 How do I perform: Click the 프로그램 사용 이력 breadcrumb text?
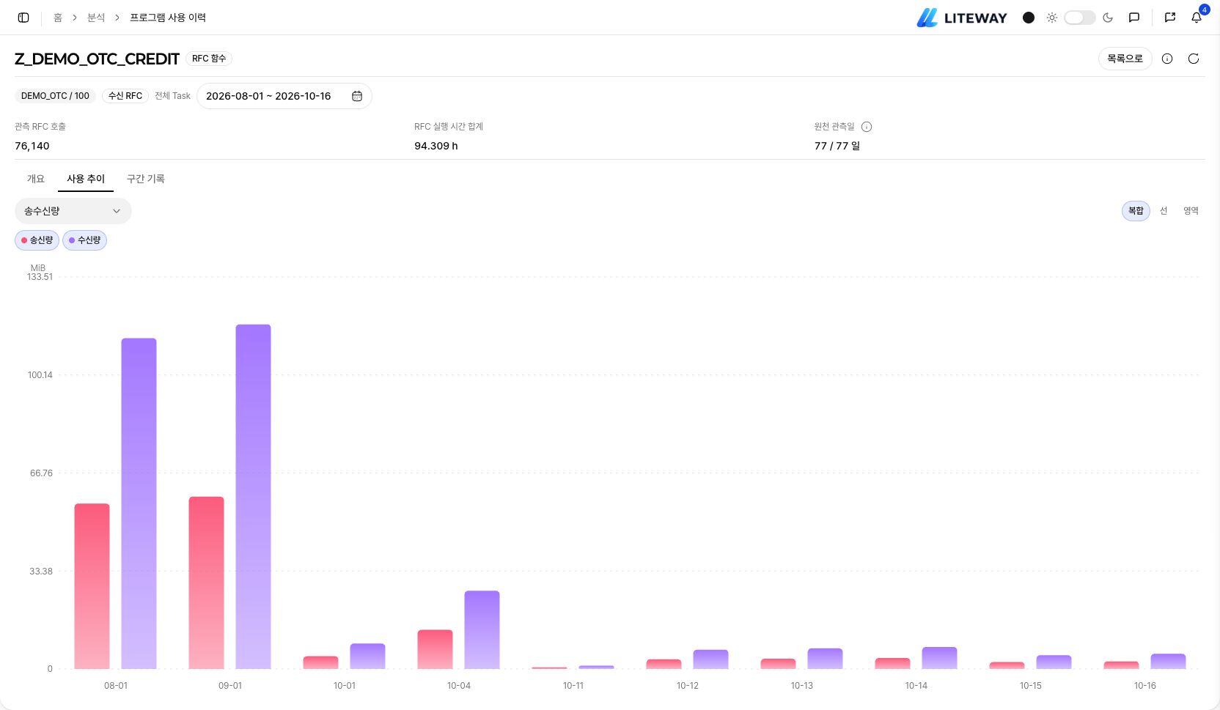(x=168, y=18)
